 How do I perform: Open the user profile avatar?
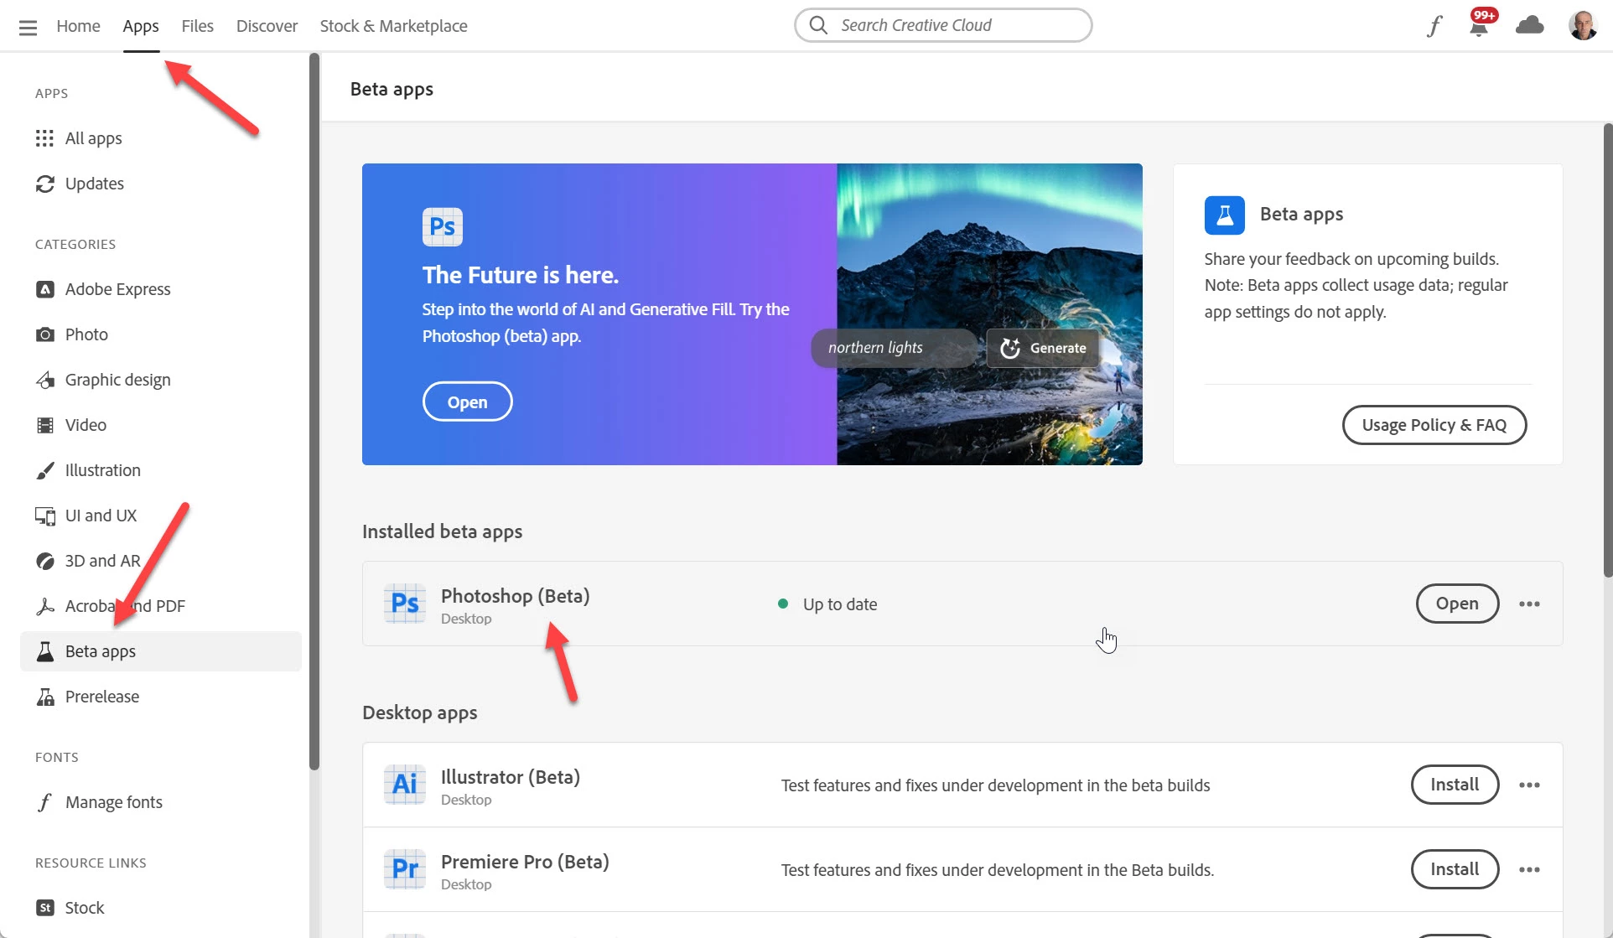click(x=1582, y=26)
